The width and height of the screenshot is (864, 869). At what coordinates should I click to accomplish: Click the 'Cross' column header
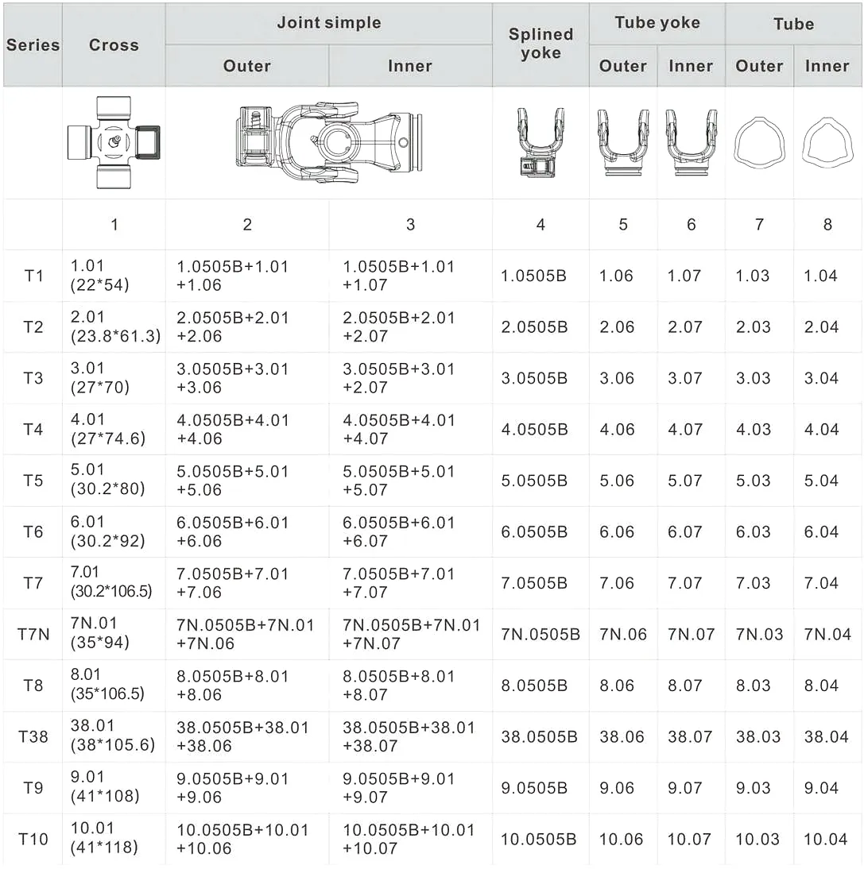tap(114, 45)
